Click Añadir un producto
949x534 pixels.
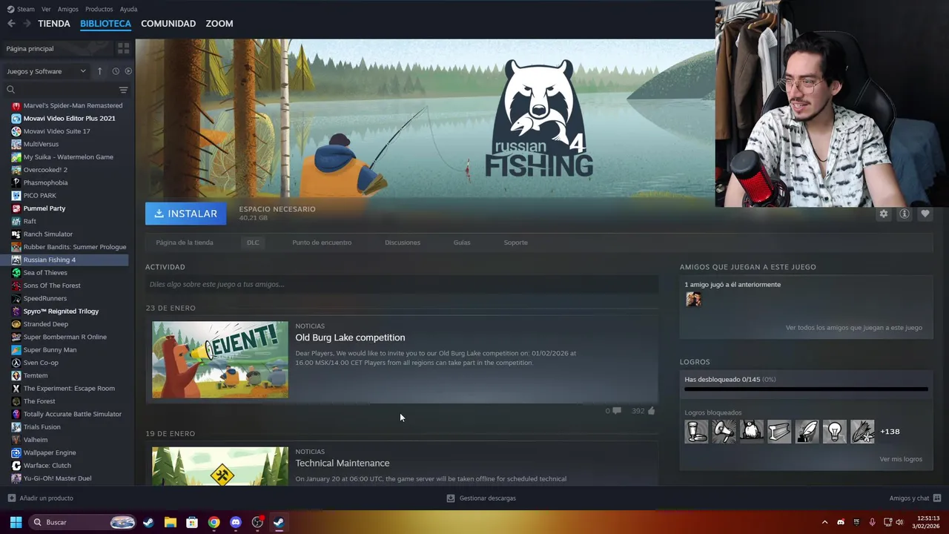[x=40, y=498]
